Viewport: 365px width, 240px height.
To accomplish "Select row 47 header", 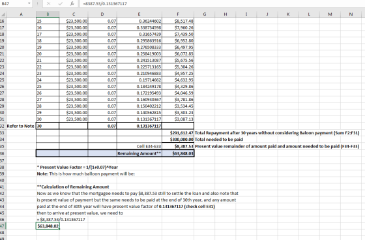I will [x=3, y=226].
